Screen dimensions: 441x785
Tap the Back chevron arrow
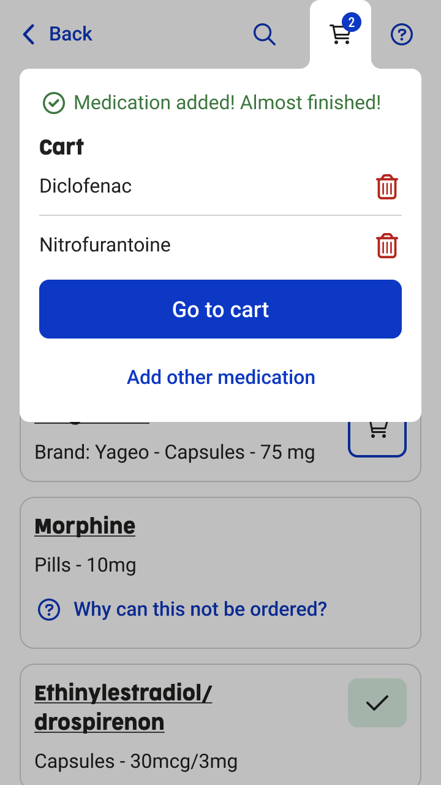click(x=29, y=34)
